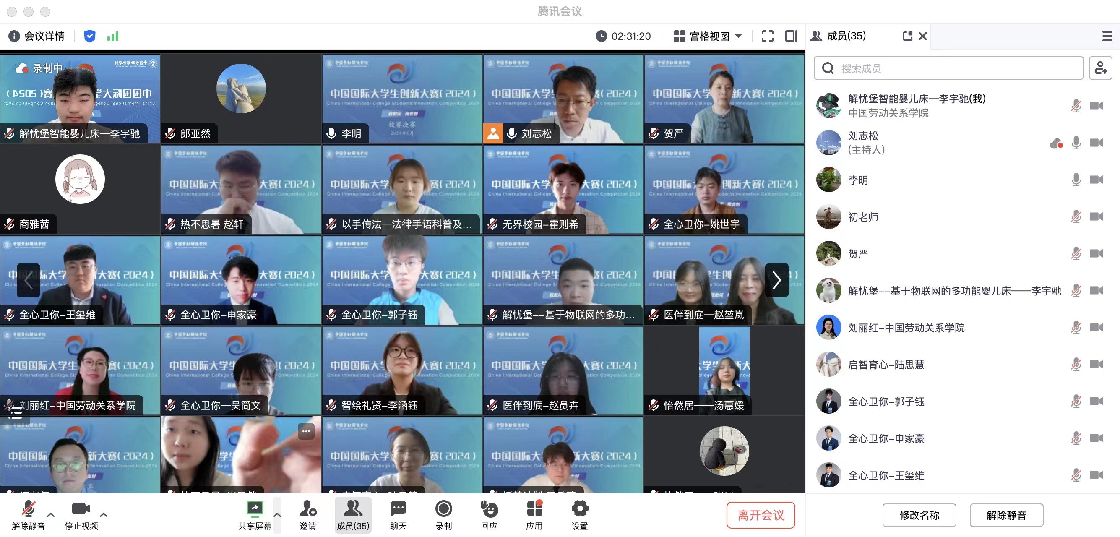Click the Share Screen icon
The width and height of the screenshot is (1120, 537).
(x=255, y=510)
